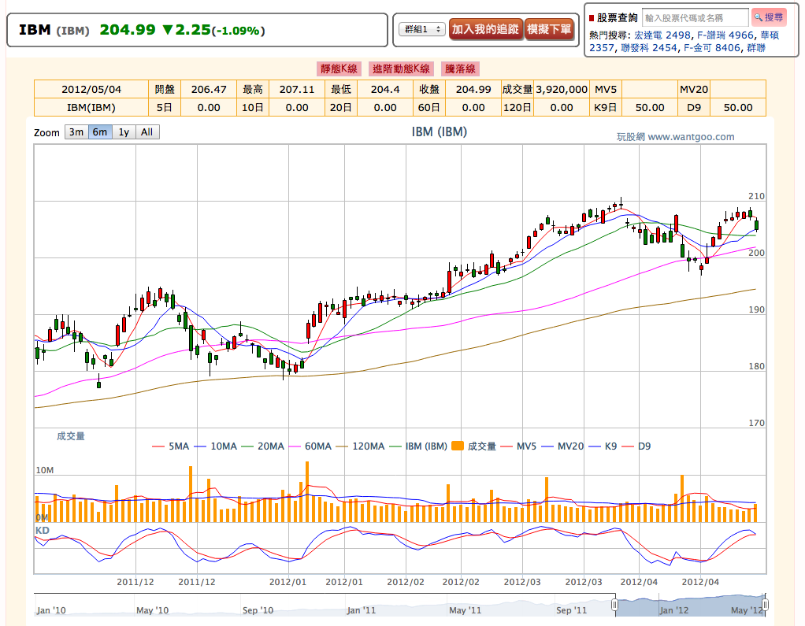Image resolution: width=805 pixels, height=626 pixels.
Task: Toggle the 60MA legend series
Action: pyautogui.click(x=310, y=446)
